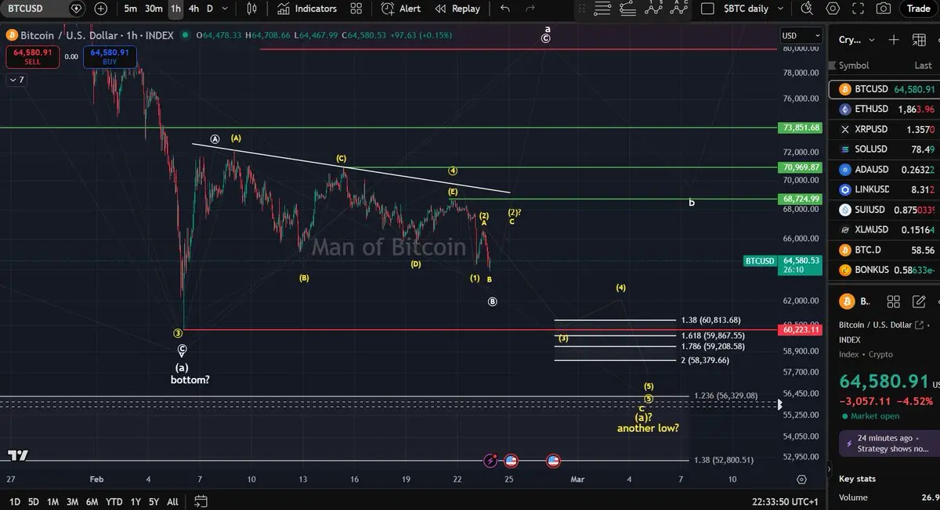The image size is (940, 510).
Task: Open the Strategy shows notification card
Action: click(889, 444)
